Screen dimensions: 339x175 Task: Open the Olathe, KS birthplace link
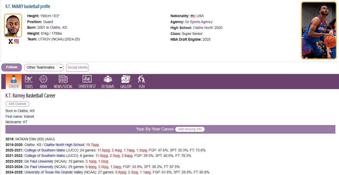pos(58,27)
